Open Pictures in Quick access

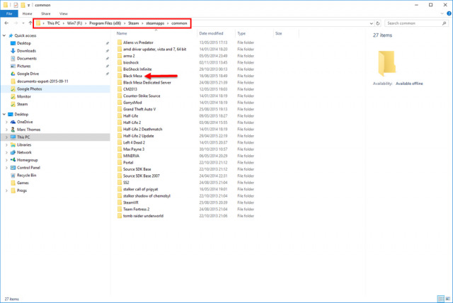click(x=23, y=66)
